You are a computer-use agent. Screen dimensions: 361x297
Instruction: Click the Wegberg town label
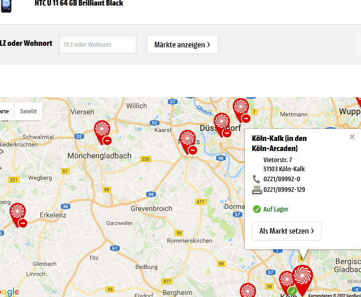click(40, 178)
